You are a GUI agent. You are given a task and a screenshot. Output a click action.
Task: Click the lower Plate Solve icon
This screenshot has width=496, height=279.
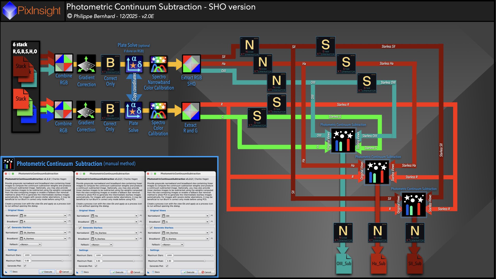[133, 110]
